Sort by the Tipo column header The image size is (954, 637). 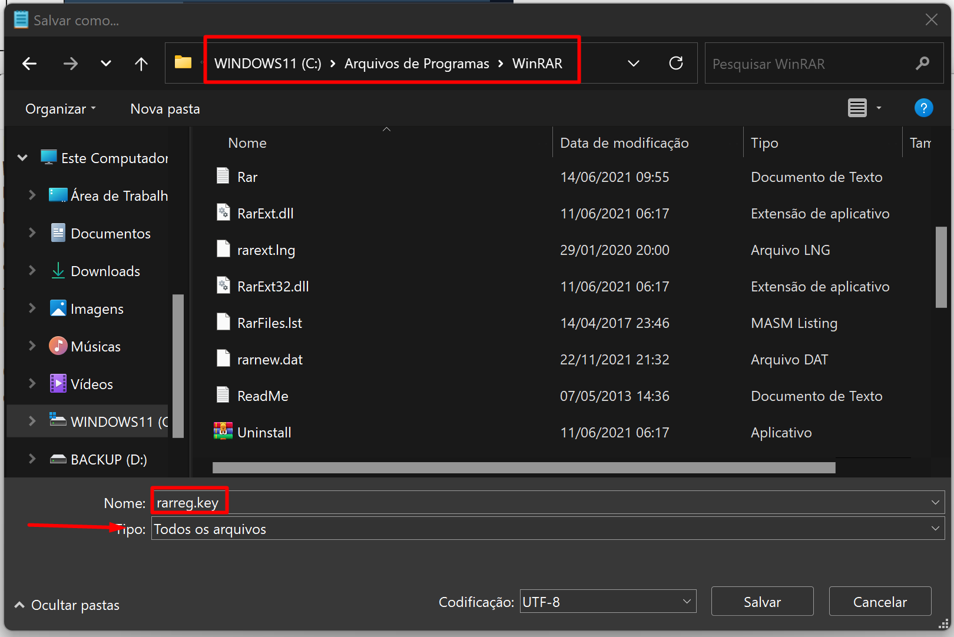tap(764, 143)
